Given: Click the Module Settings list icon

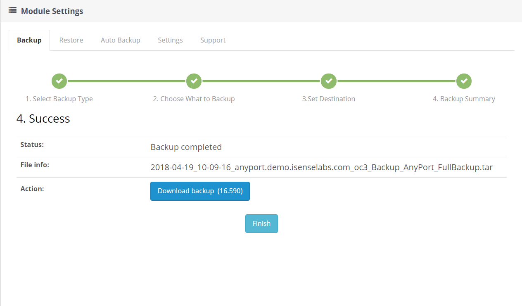Looking at the screenshot, I should (x=12, y=11).
